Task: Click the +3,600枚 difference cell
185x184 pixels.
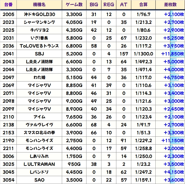Action: click(170, 180)
